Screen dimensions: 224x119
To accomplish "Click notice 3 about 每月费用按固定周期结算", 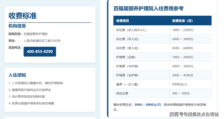I will tap(27, 96).
